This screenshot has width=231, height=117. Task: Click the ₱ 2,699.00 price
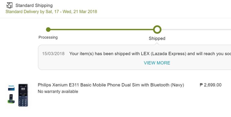coord(211,85)
